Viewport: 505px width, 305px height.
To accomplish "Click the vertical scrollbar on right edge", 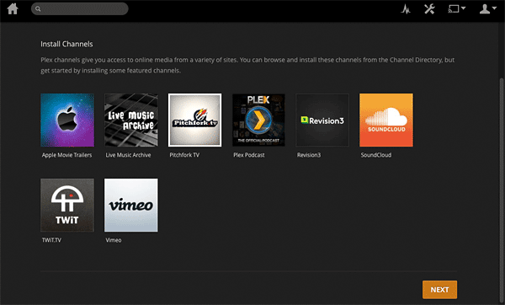I will pyautogui.click(x=502, y=190).
